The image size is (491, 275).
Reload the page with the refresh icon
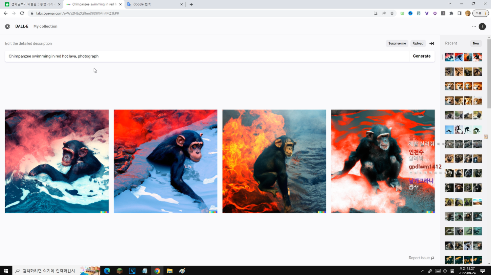(x=22, y=13)
